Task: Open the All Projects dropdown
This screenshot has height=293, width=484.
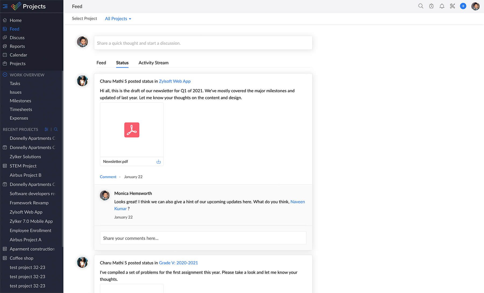Action: click(118, 19)
